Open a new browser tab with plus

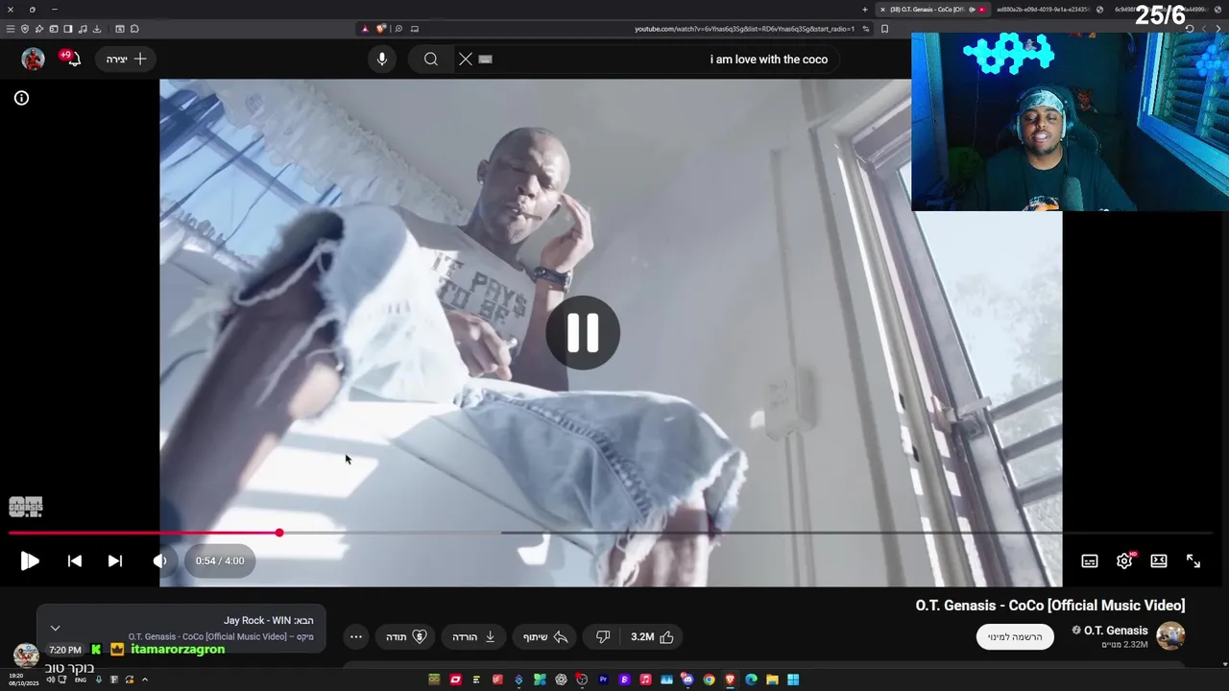(865, 10)
